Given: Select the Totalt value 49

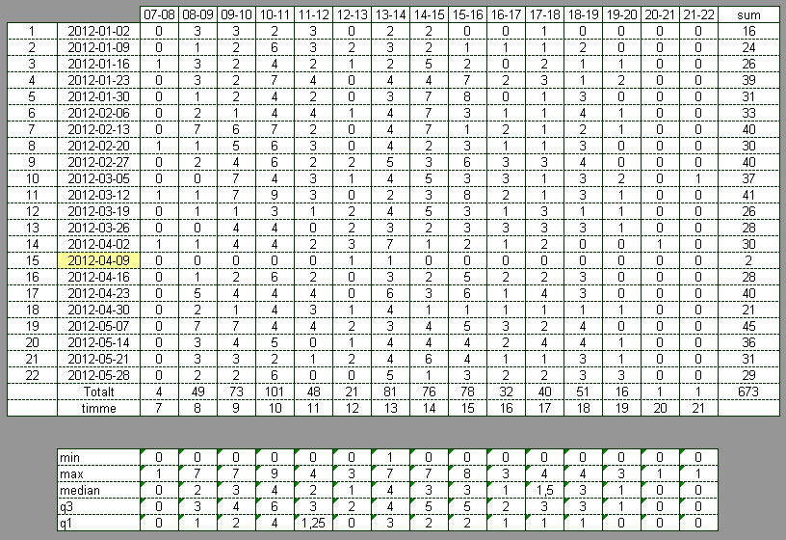Looking at the screenshot, I should pyautogui.click(x=198, y=391).
